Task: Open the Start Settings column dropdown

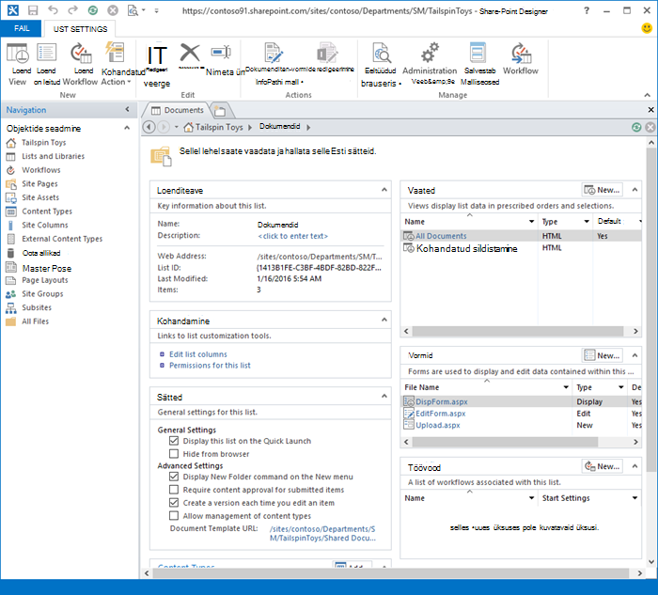Action: click(x=634, y=497)
